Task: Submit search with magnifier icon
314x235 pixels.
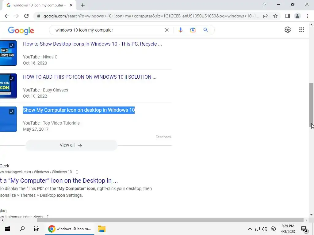Action: pos(205,30)
